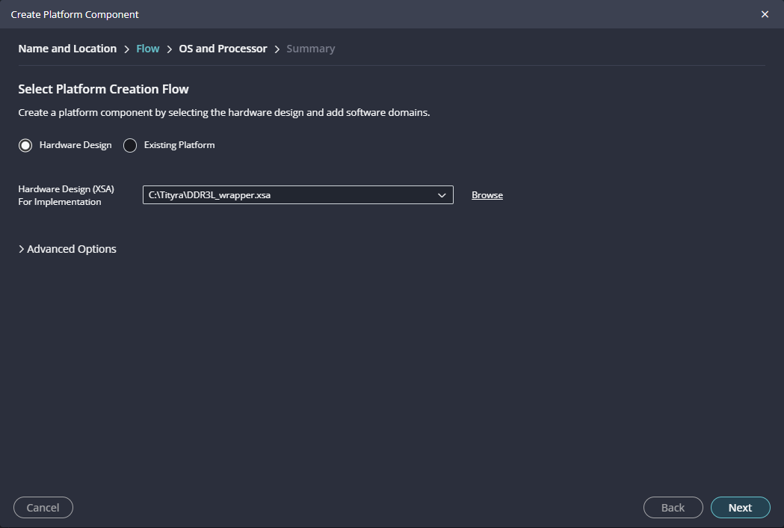Click the chevron before Summary
Screen dimensions: 784x528
point(277,49)
